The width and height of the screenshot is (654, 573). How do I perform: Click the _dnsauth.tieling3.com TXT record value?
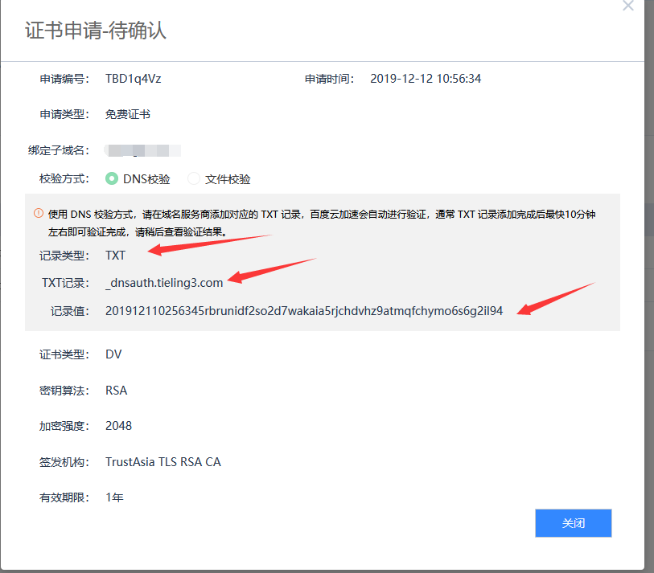(x=164, y=282)
